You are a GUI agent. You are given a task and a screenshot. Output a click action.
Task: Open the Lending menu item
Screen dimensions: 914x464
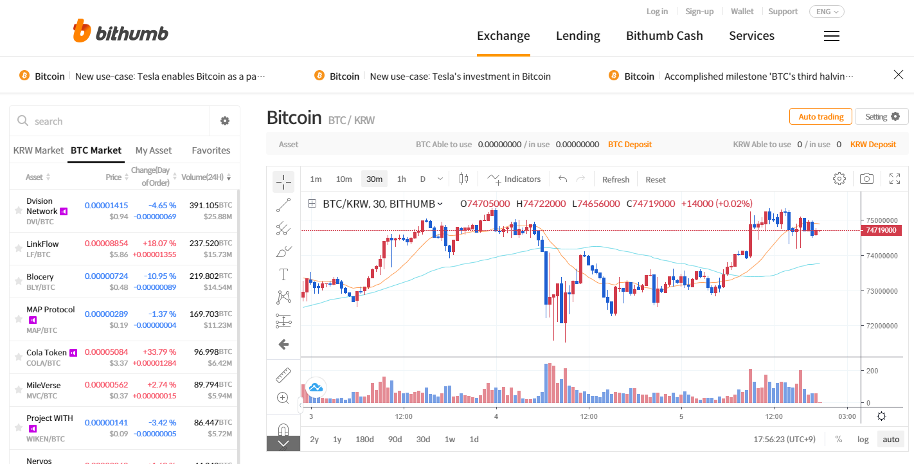[577, 36]
